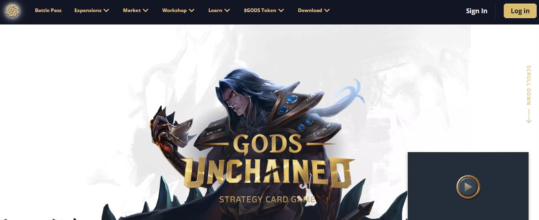Click the Sign In link
Image resolution: width=539 pixels, height=220 pixels.
(x=476, y=11)
